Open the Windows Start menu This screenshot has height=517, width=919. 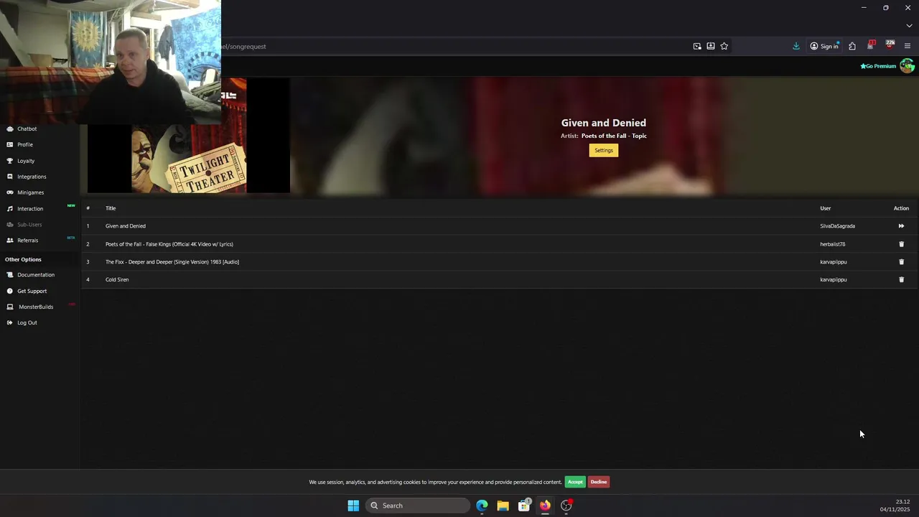[x=353, y=506]
